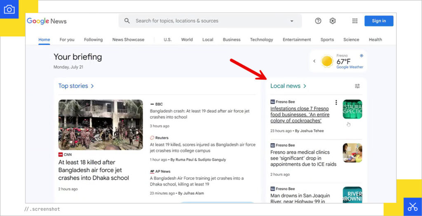Image resolution: width=422 pixels, height=216 pixels.
Task: Open the U.S. tab
Action: click(168, 40)
